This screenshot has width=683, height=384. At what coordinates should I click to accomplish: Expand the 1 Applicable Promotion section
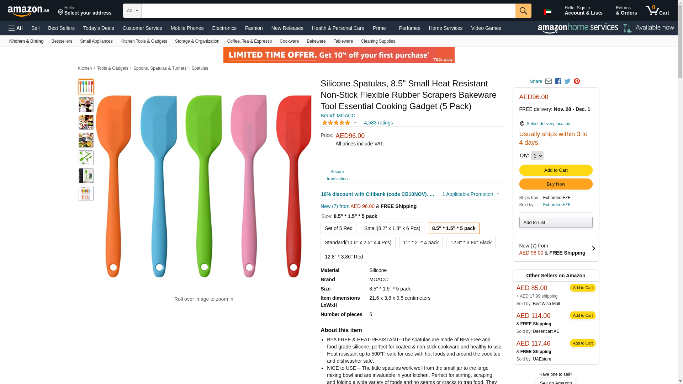(x=470, y=194)
